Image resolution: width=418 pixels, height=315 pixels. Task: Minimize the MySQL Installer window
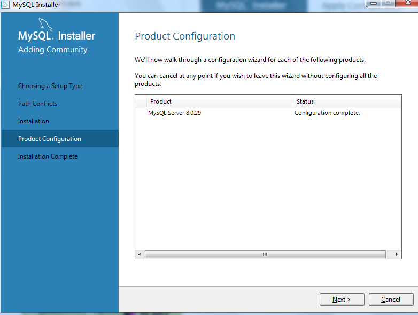pos(374,3)
